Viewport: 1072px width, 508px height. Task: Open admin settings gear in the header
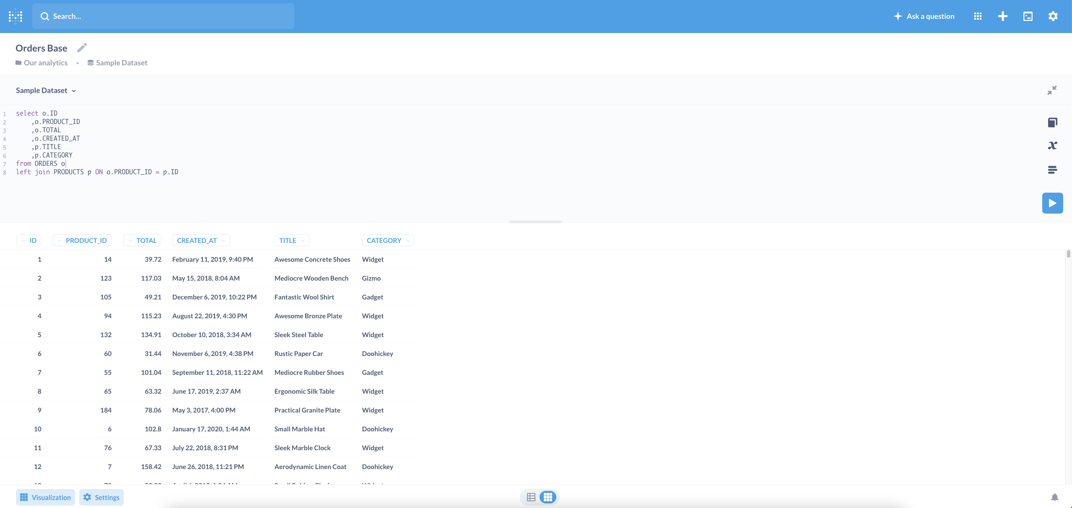coord(1053,16)
